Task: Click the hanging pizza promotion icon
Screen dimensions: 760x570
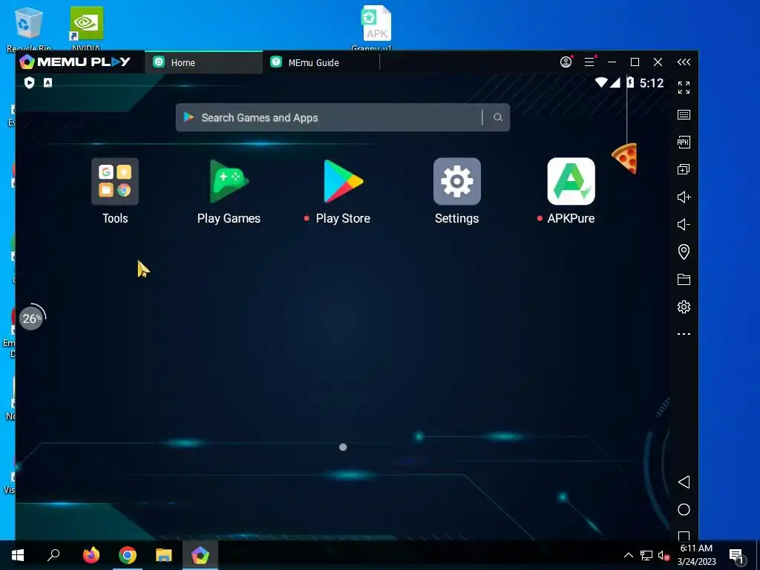Action: [x=625, y=158]
